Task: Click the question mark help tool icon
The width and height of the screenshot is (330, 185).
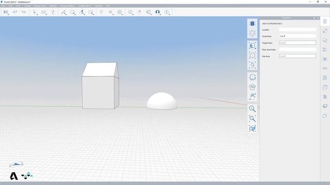Action: click(53, 12)
